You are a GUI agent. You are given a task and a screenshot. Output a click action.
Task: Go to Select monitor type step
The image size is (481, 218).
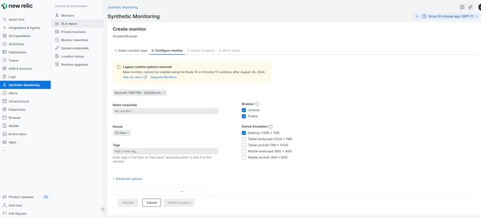pyautogui.click(x=131, y=50)
